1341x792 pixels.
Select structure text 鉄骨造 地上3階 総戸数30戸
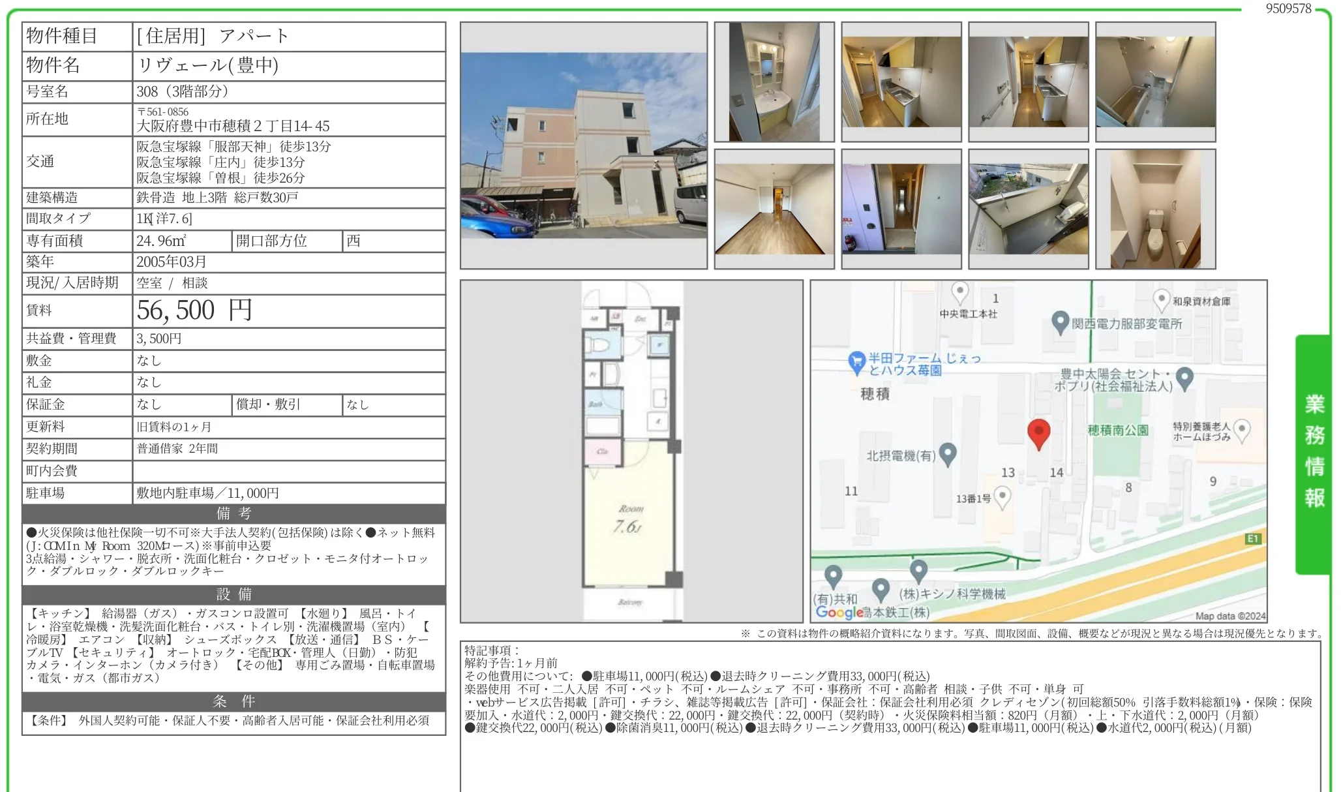coord(217,197)
